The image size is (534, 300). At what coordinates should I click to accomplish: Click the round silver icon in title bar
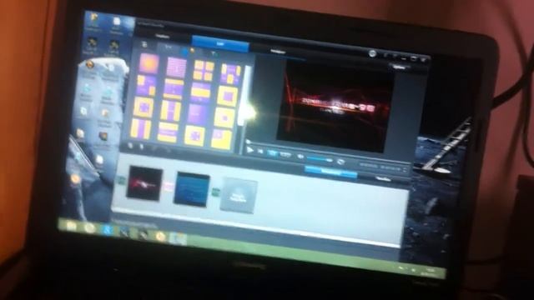(373, 53)
